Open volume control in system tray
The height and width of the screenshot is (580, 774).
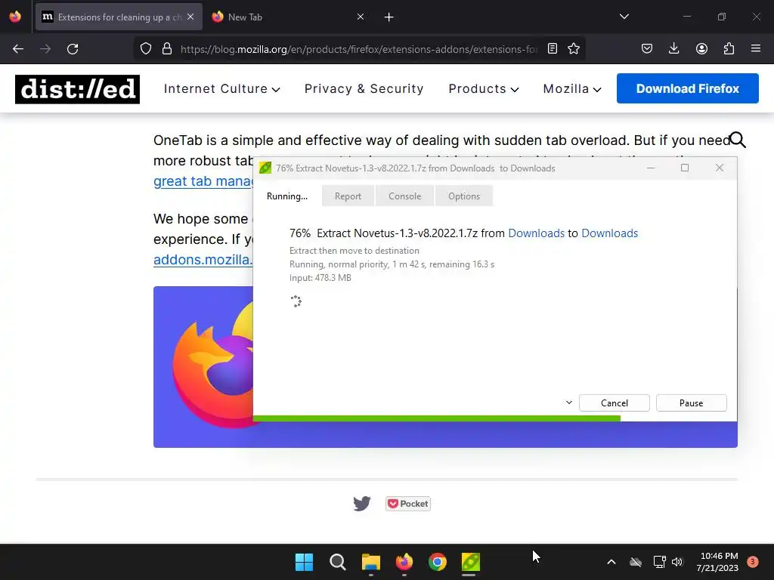pyautogui.click(x=677, y=562)
